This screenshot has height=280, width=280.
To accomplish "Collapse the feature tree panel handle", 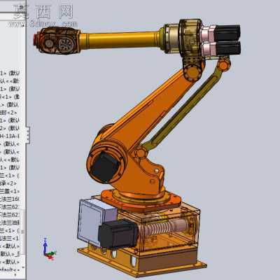I will pyautogui.click(x=28, y=134).
